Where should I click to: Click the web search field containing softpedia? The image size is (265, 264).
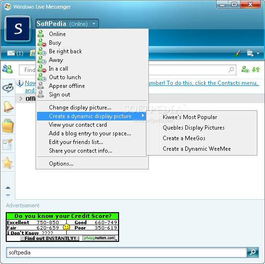pyautogui.click(x=127, y=252)
